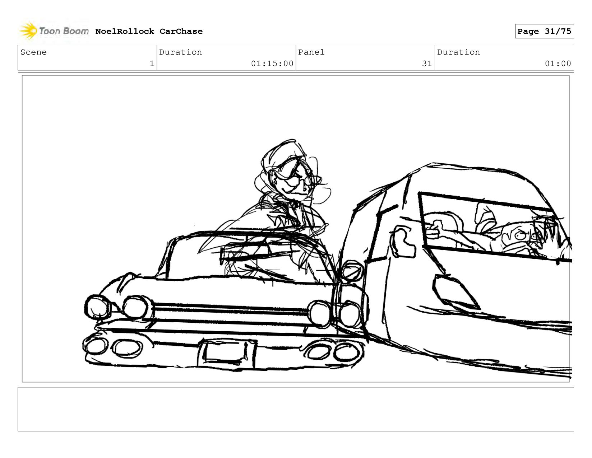The width and height of the screenshot is (592, 458).
Task: Click the empty notes box below the sketch
Action: [296, 409]
